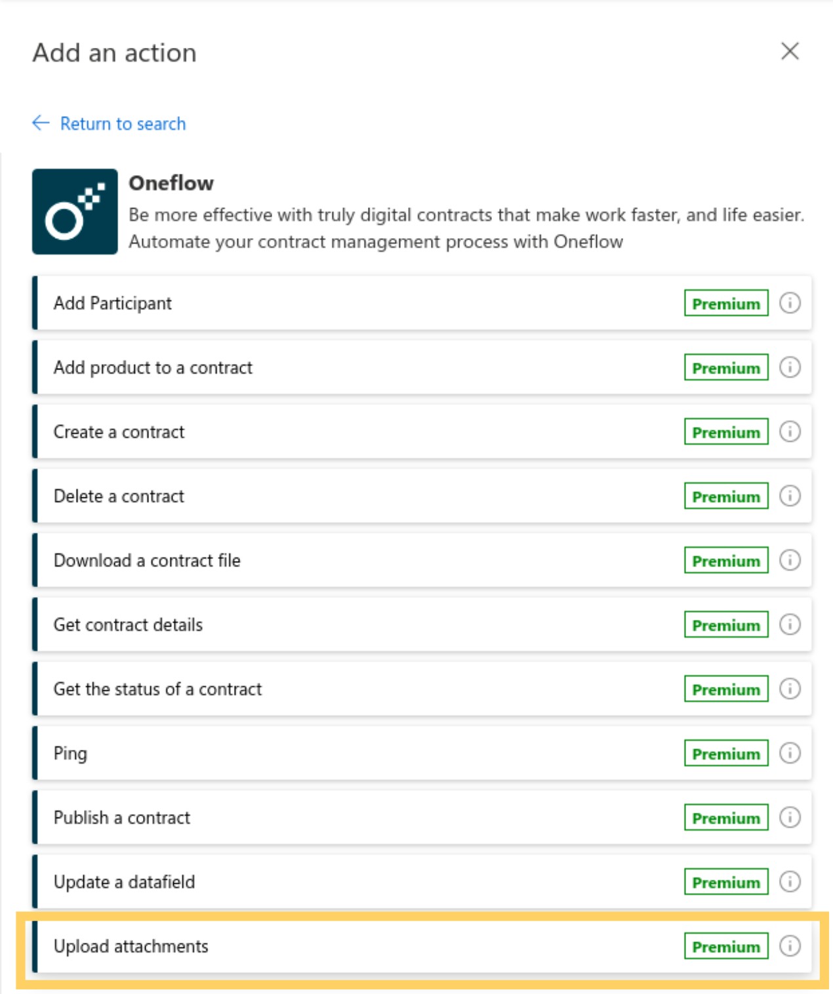Click info icon next to Upload attachments
This screenshot has height=994, width=833.
pos(791,947)
